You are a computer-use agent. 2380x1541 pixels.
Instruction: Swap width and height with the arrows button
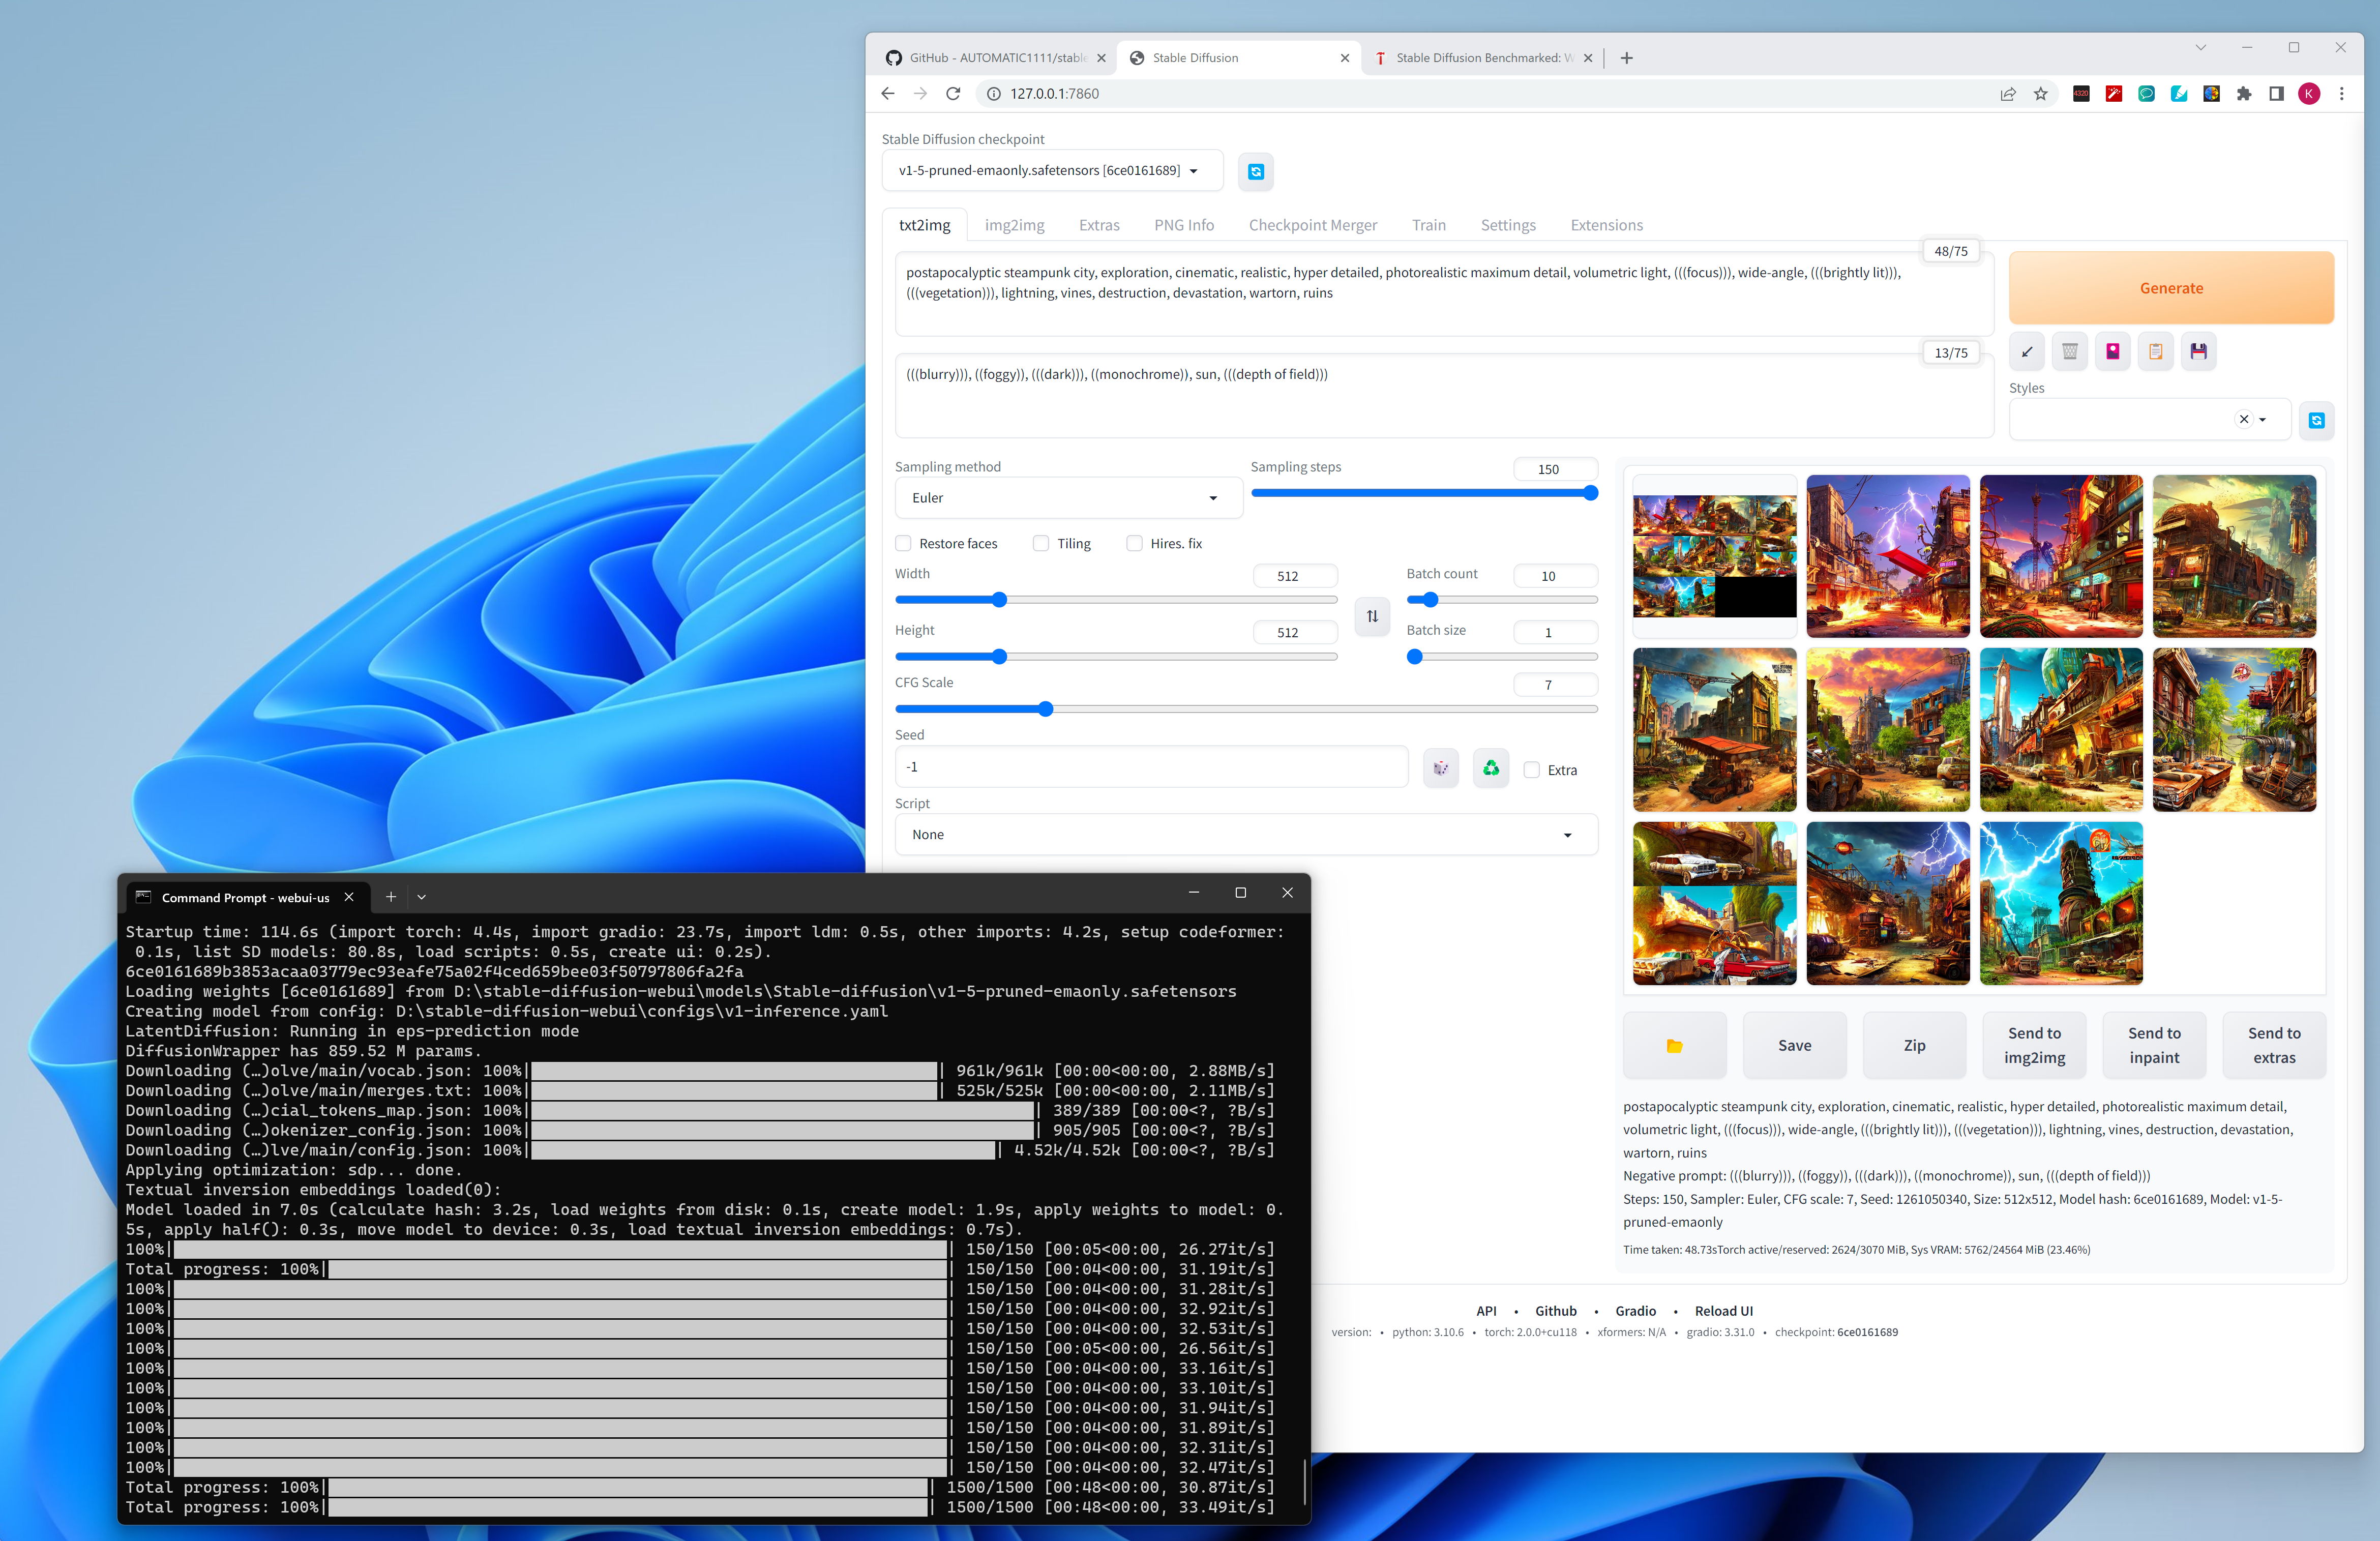click(x=1372, y=616)
